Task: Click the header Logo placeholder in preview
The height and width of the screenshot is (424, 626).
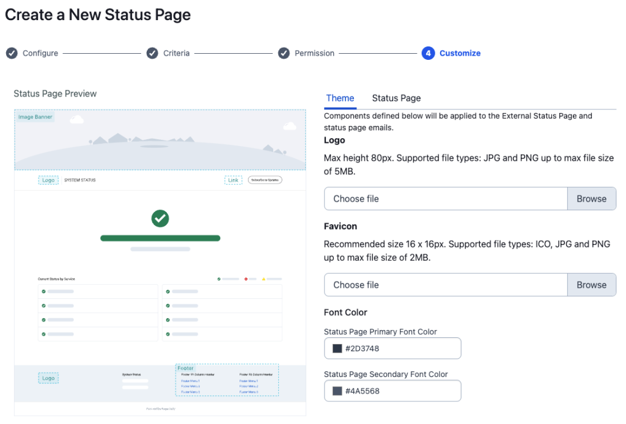Action: click(48, 180)
